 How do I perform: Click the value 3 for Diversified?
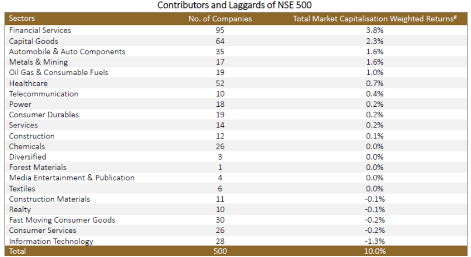click(x=220, y=157)
